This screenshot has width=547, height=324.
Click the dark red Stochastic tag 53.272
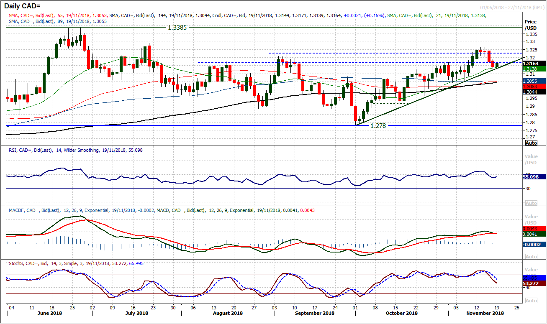pos(535,283)
